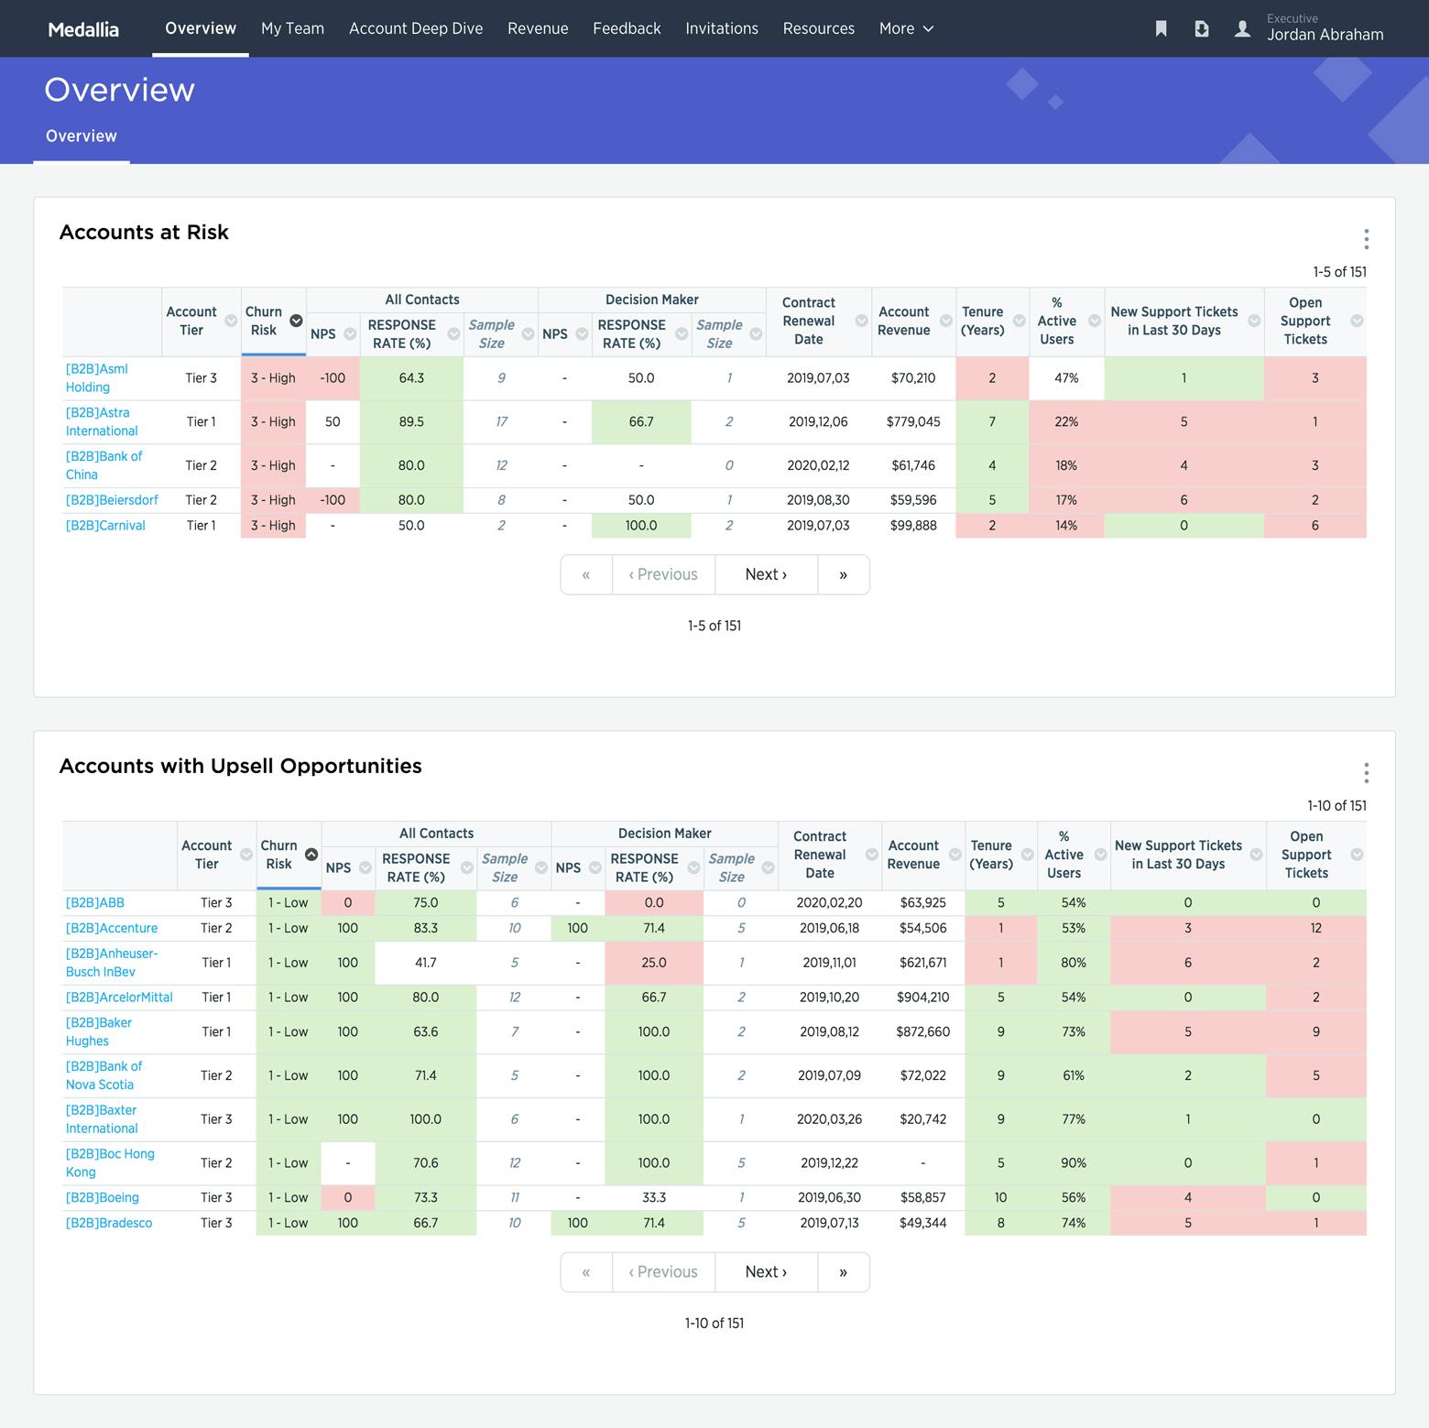
Task: Open % Active Users dropdown in Accounts at Risk
Action: point(1095,321)
